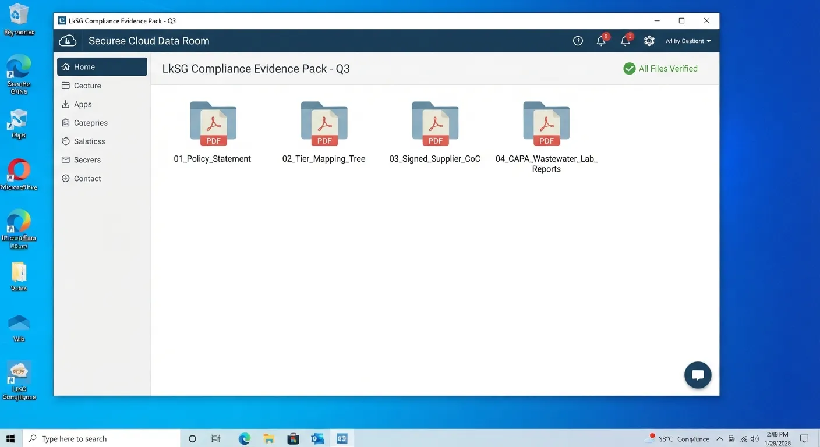Expand the user account dropdown
820x447 pixels.
[688, 41]
